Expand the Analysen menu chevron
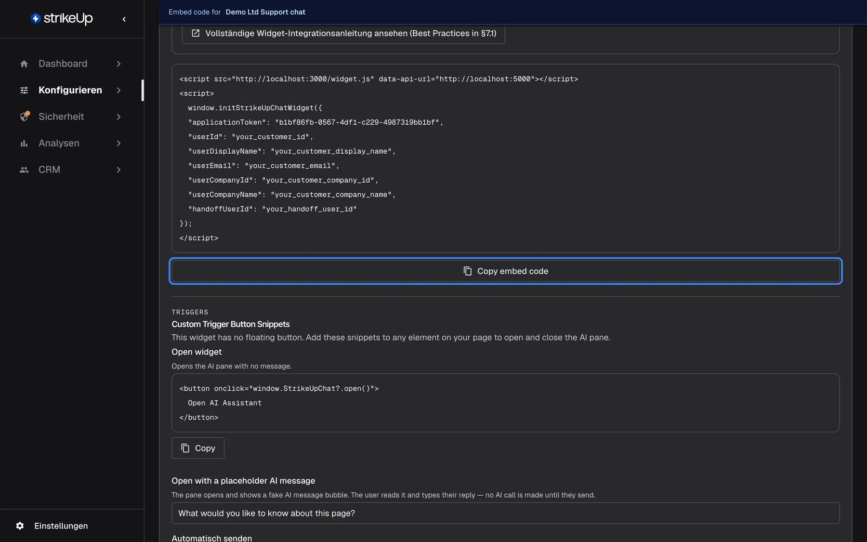This screenshot has width=867, height=542. pos(118,143)
